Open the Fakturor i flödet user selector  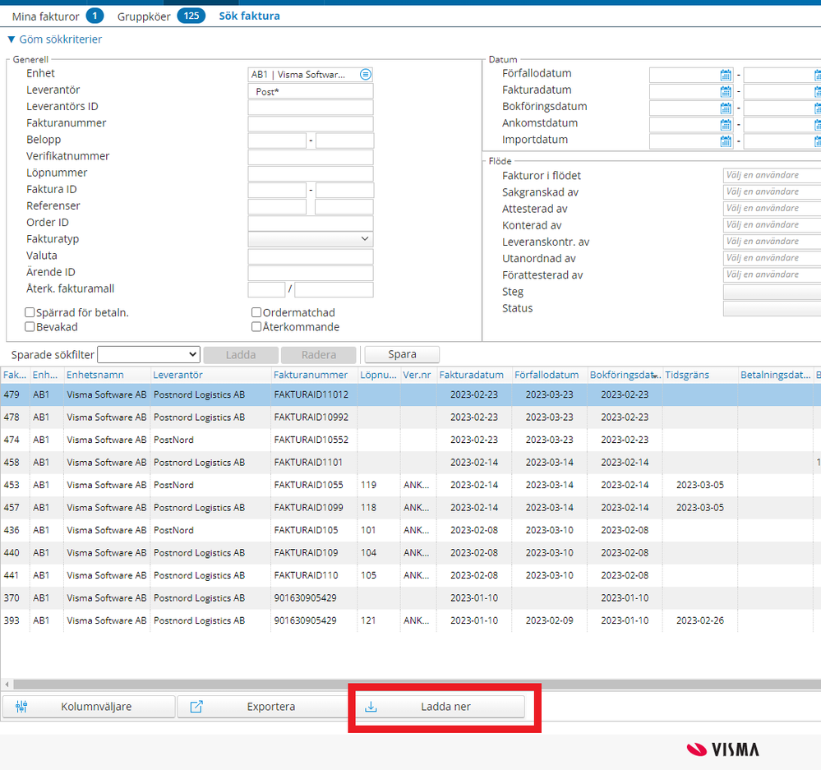click(x=772, y=175)
